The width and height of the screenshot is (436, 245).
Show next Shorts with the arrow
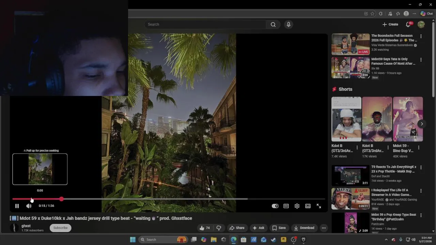click(422, 124)
